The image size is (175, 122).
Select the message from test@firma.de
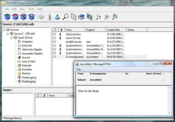100,42
